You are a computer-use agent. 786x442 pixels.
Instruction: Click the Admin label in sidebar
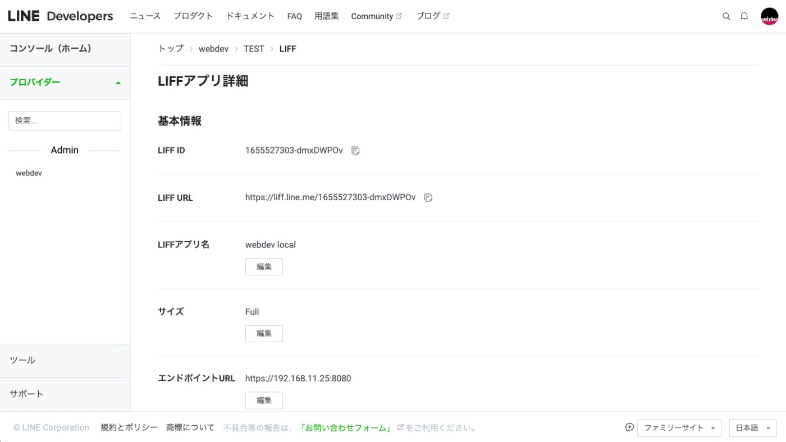[x=65, y=150]
